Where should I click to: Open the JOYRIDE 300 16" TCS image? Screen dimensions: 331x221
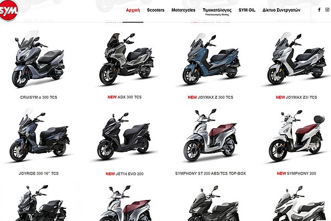(x=39, y=135)
